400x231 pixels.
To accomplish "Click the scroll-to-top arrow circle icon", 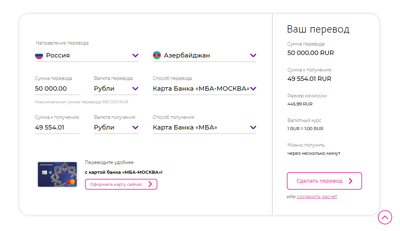I will [385, 217].
